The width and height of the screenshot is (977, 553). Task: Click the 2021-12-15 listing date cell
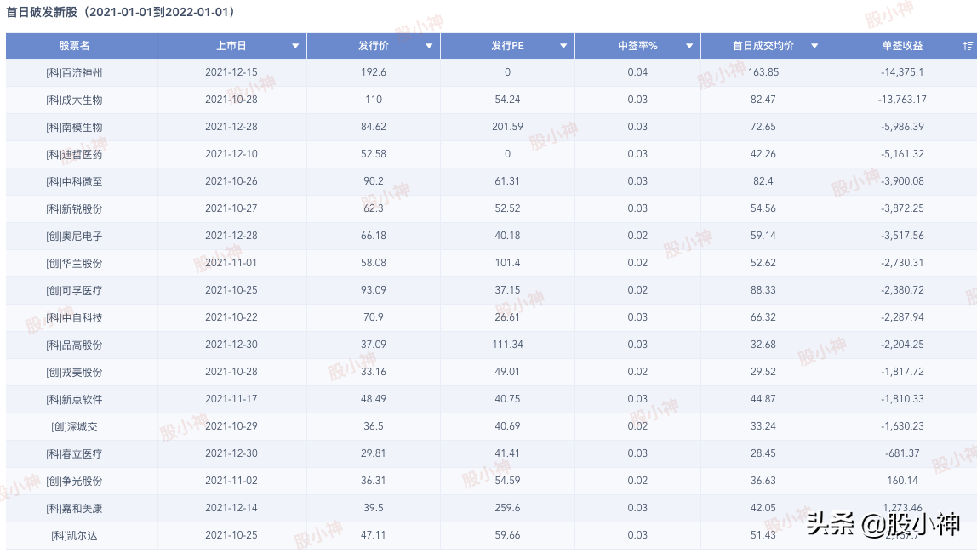point(231,73)
